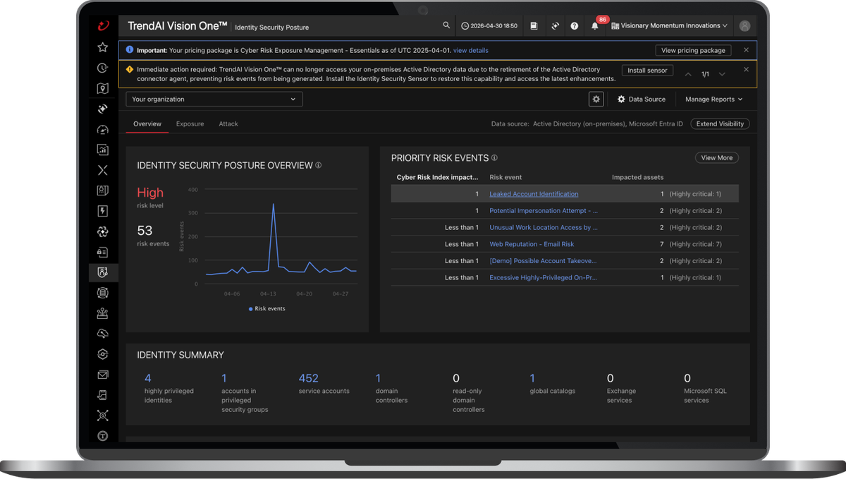Open the circular fan-shaped sidebar icon

tap(103, 231)
